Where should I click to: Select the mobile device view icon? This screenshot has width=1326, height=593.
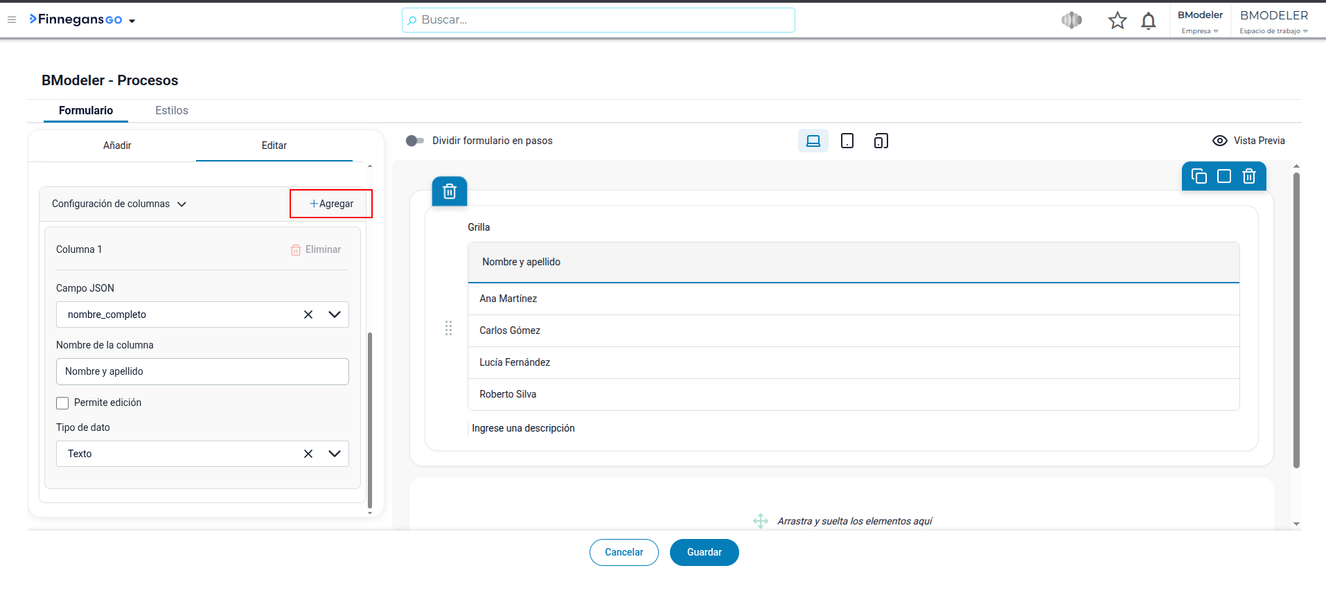coord(881,141)
